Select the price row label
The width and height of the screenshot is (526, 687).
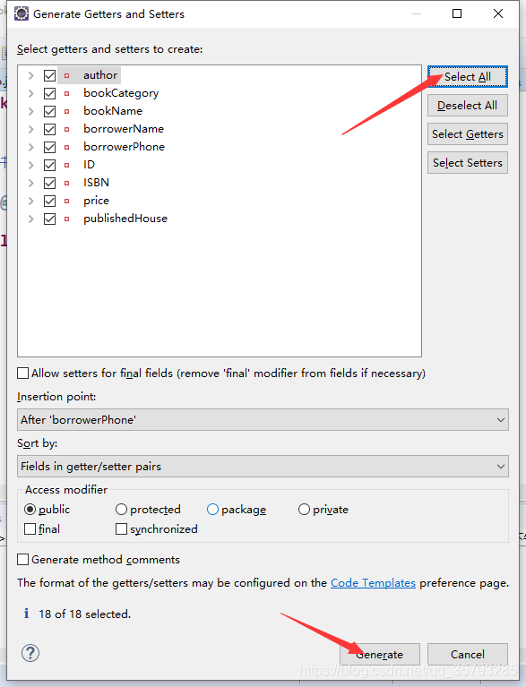[x=97, y=201]
